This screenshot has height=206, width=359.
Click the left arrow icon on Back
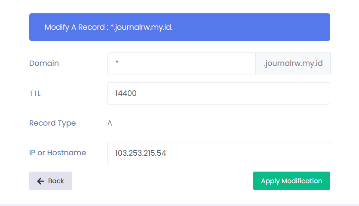41,181
